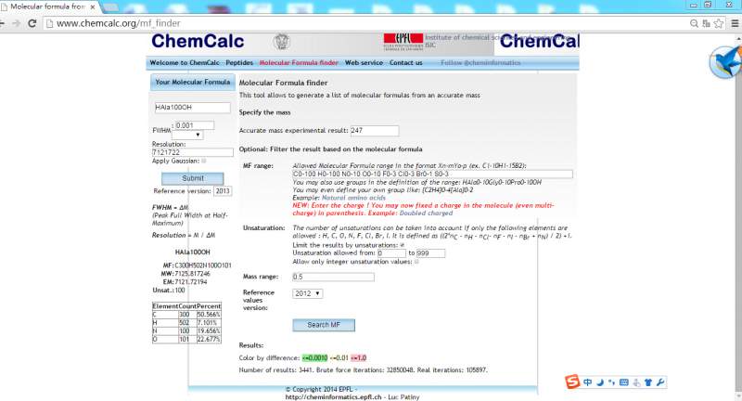Open Welcome to ChemCalc menu item
Image resolution: width=742 pixels, height=401 pixels.
[185, 62]
